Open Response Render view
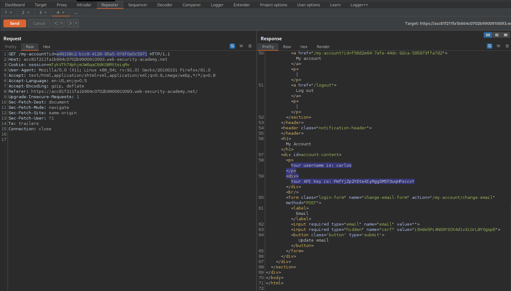511x291 pixels. tap(323, 47)
